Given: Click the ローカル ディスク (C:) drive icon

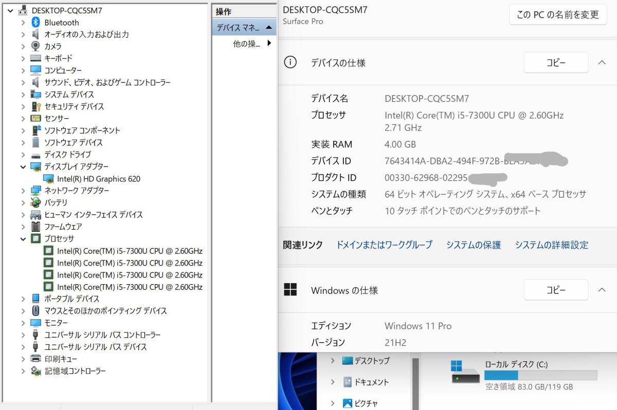Looking at the screenshot, I should tap(458, 372).
